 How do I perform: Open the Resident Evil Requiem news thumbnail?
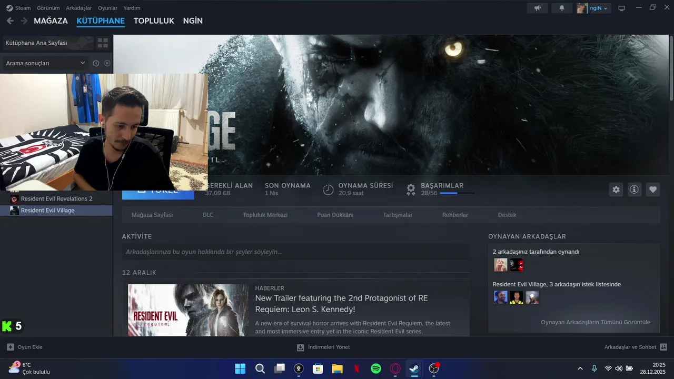pyautogui.click(x=188, y=310)
